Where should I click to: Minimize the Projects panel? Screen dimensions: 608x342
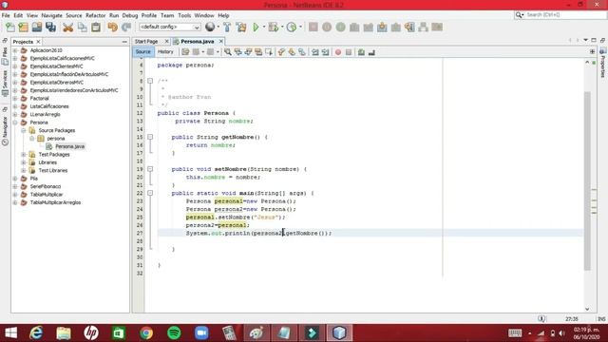pos(124,42)
